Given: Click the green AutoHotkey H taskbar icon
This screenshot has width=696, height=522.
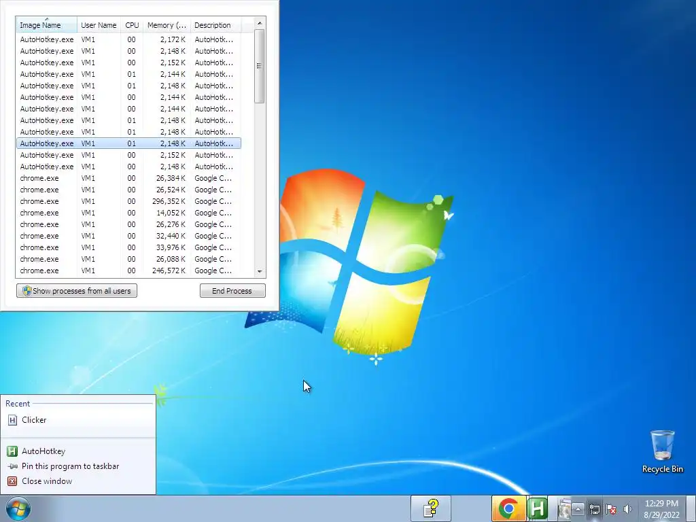Looking at the screenshot, I should 537,508.
